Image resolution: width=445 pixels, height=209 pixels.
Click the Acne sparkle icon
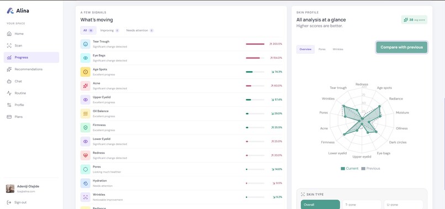86,86
